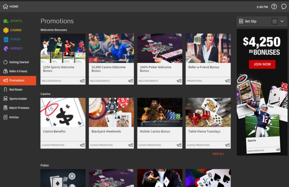Click the Poker card icon in sidebar
Image resolution: width=289 pixels, height=187 pixels.
tap(6, 39)
